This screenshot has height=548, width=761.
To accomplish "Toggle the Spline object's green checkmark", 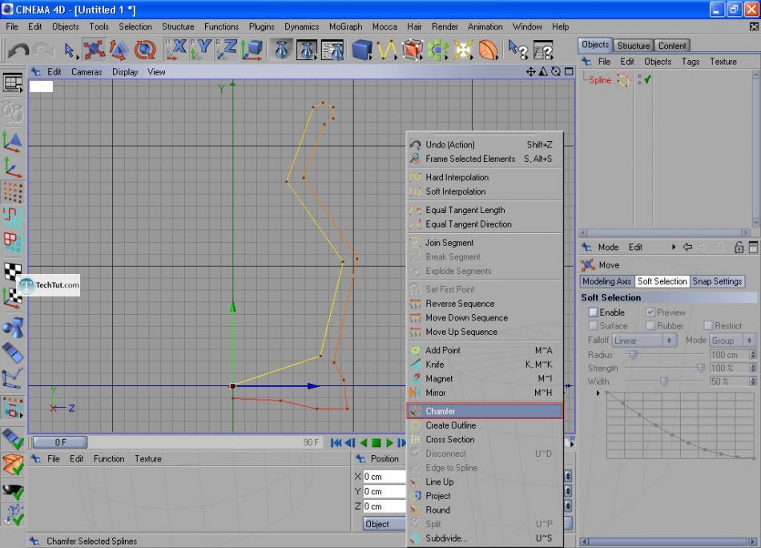I will click(647, 79).
